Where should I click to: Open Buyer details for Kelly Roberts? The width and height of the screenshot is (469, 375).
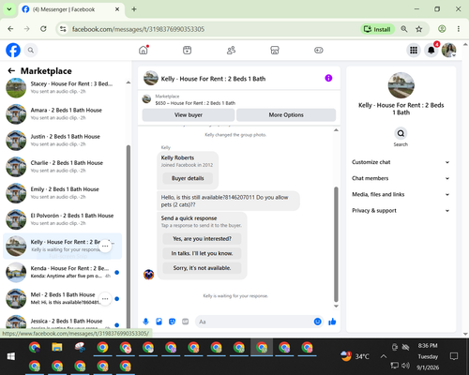coord(188,178)
